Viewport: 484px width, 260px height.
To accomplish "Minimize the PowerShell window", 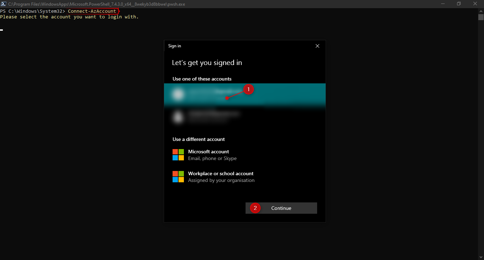I will [x=443, y=4].
